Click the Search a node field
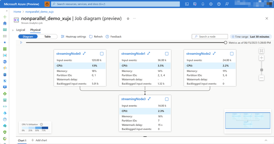Viewport: 274px width, 144px height. click(210, 37)
